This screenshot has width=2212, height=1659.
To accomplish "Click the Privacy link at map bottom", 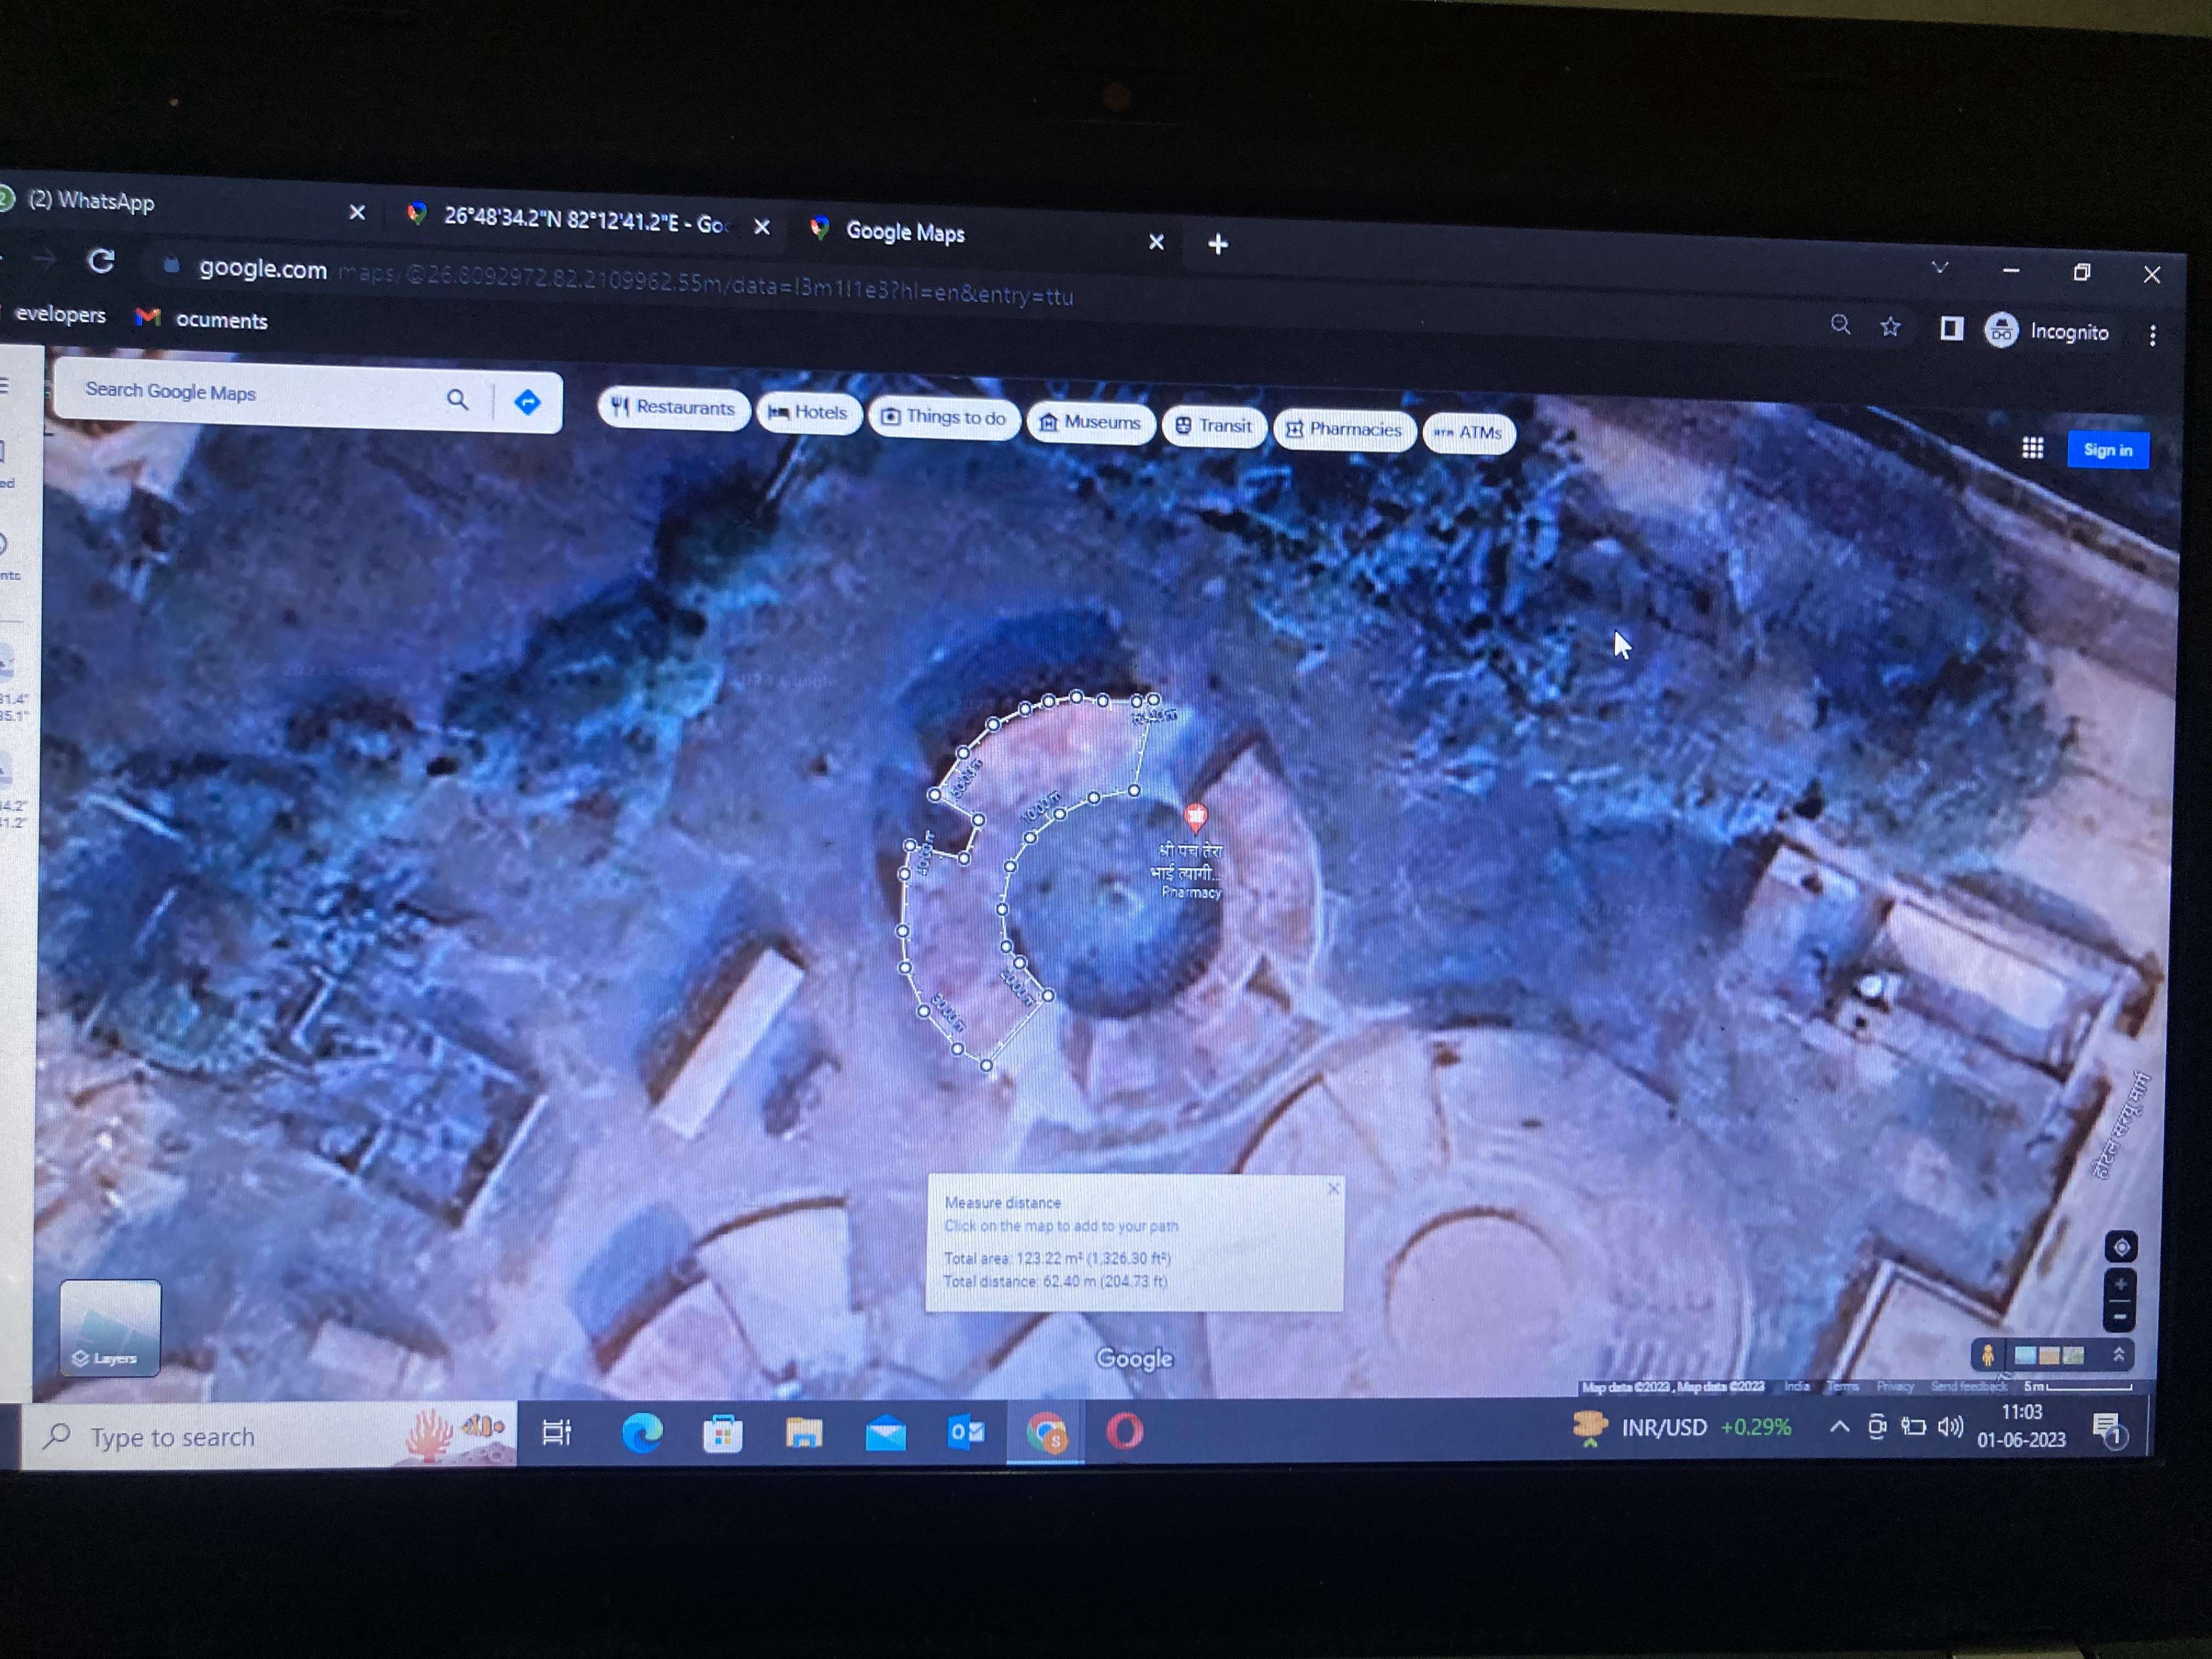I will pyautogui.click(x=1894, y=1386).
